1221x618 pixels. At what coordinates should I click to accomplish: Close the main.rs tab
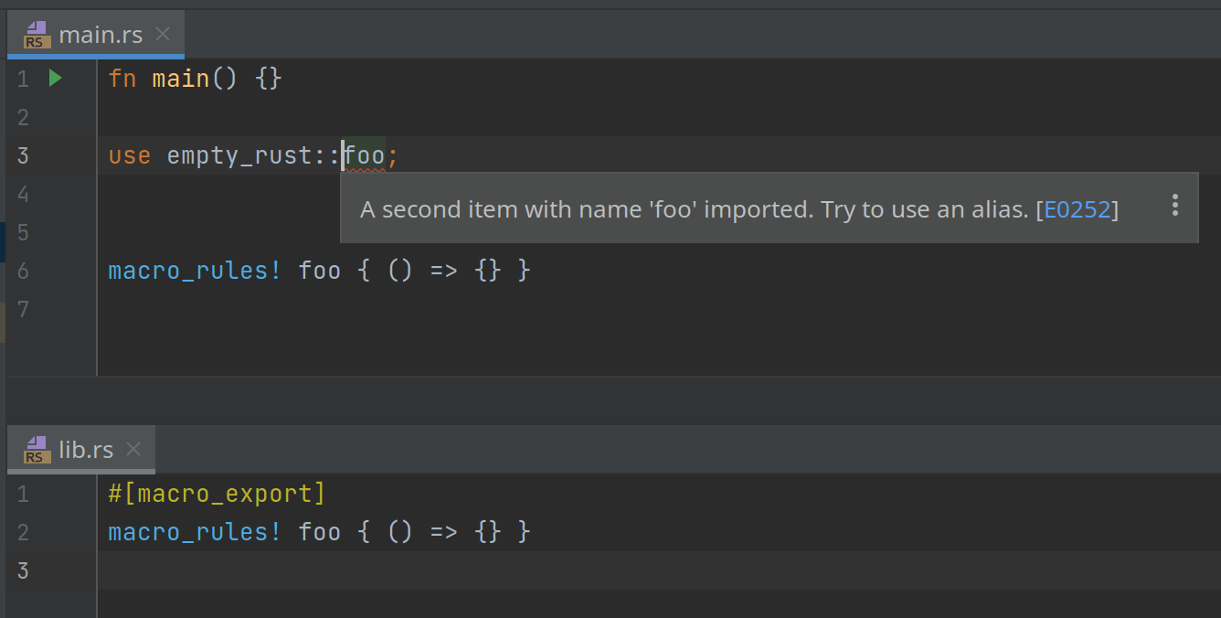tap(162, 34)
